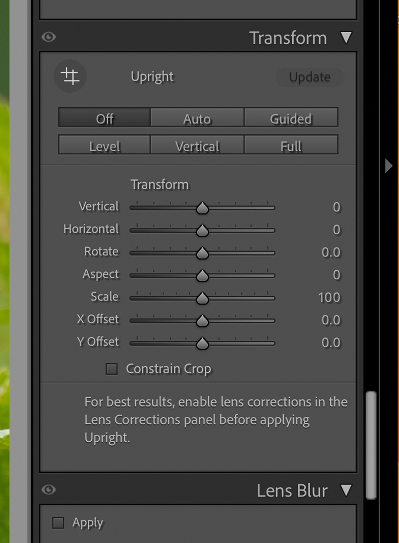Select the Guided Upright tool icon
The image size is (399, 543).
click(x=70, y=76)
